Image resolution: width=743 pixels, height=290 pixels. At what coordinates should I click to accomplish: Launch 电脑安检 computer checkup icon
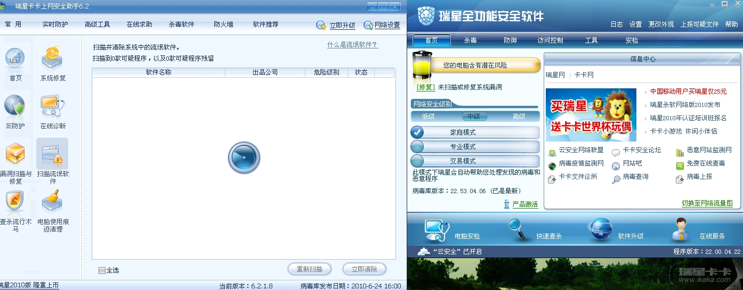[x=437, y=230]
